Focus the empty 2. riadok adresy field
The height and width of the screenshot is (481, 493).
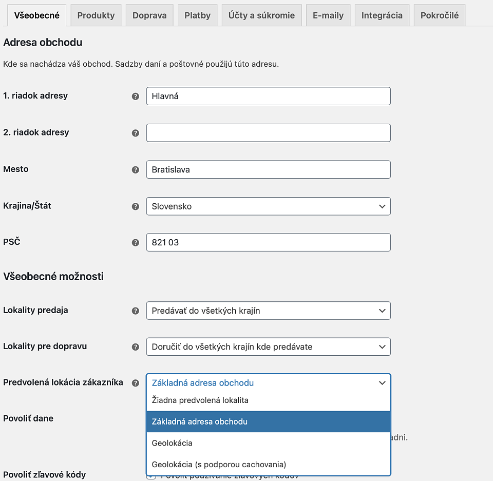(268, 133)
